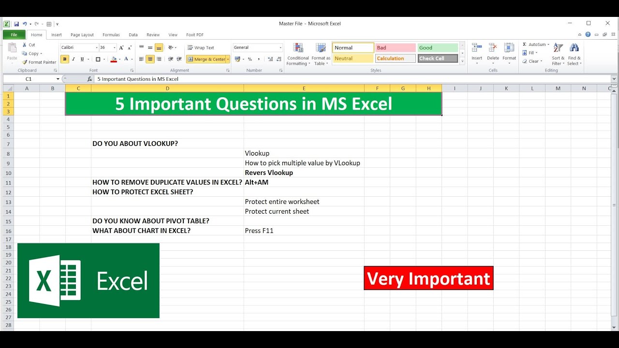Open the Copy dropdown arrow

click(x=41, y=54)
